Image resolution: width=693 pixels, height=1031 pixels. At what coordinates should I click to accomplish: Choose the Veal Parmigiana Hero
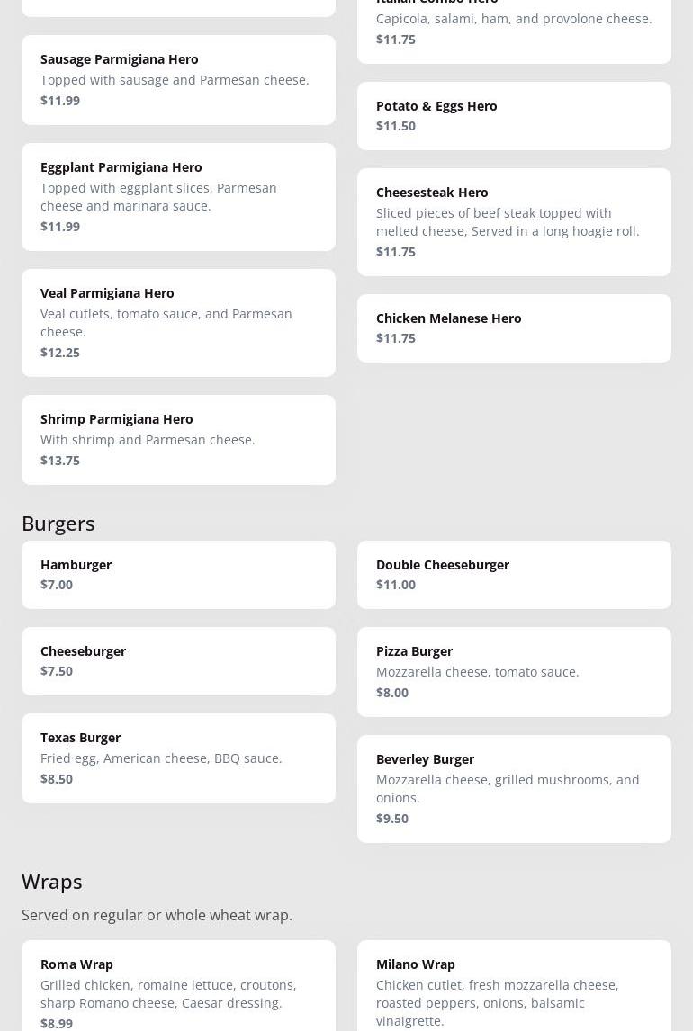tap(178, 323)
